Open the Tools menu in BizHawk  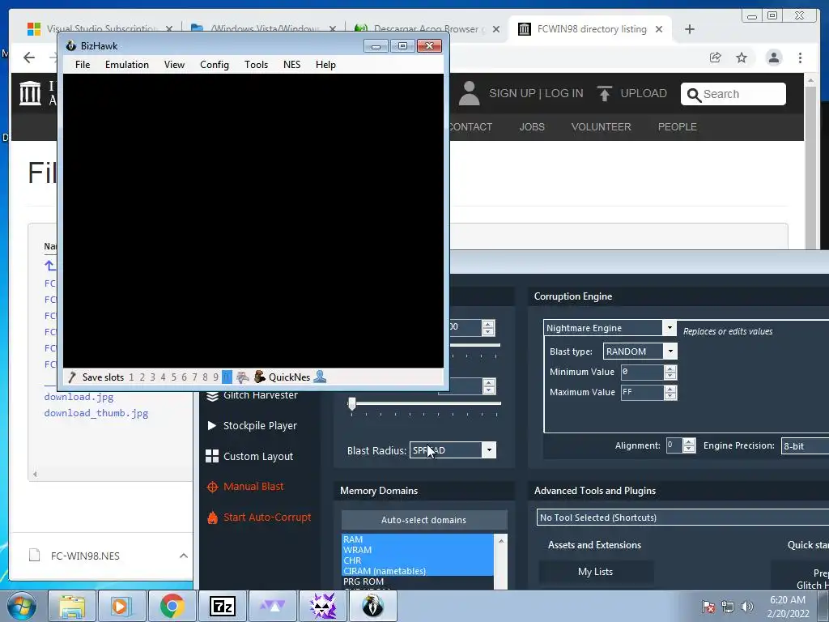256,65
